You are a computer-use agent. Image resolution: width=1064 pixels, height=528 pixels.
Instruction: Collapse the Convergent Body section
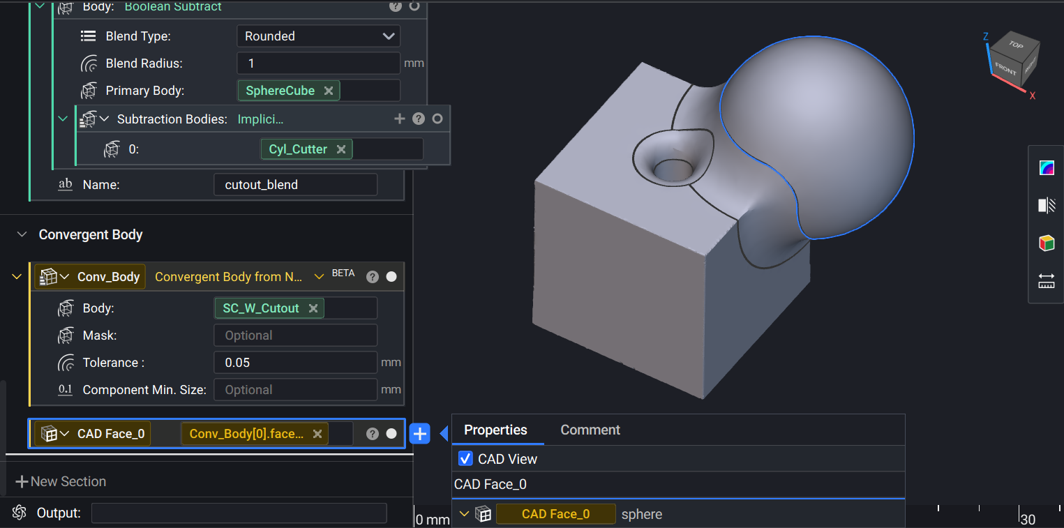point(22,234)
